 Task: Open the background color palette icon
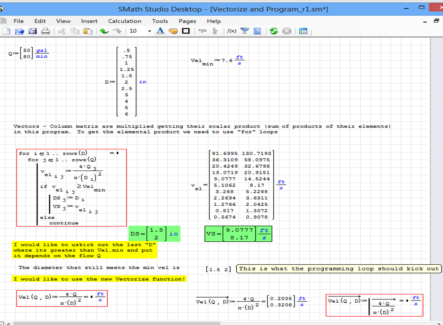click(173, 31)
